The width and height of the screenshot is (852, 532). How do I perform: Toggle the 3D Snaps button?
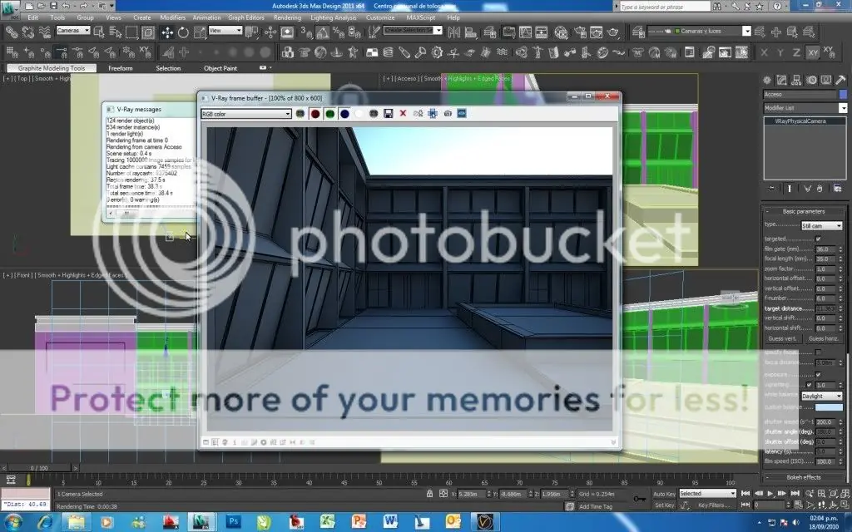tap(307, 32)
